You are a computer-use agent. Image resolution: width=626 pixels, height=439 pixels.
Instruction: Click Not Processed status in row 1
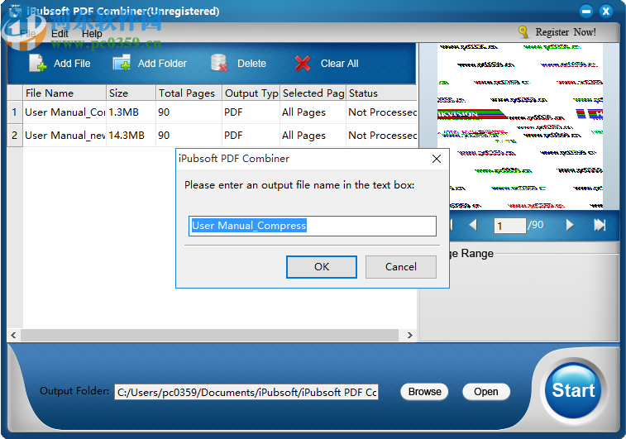[x=382, y=112]
